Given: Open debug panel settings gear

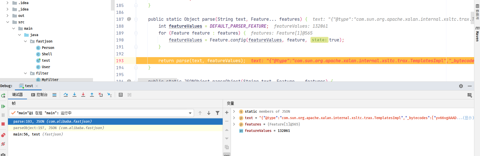Looking at the screenshot, I should (461, 86).
